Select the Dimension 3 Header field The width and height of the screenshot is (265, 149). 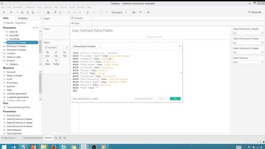coord(17,50)
